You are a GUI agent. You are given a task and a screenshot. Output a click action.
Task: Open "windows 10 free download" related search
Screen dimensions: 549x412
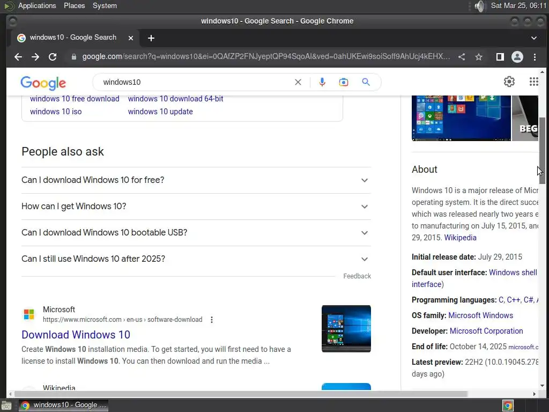click(75, 99)
